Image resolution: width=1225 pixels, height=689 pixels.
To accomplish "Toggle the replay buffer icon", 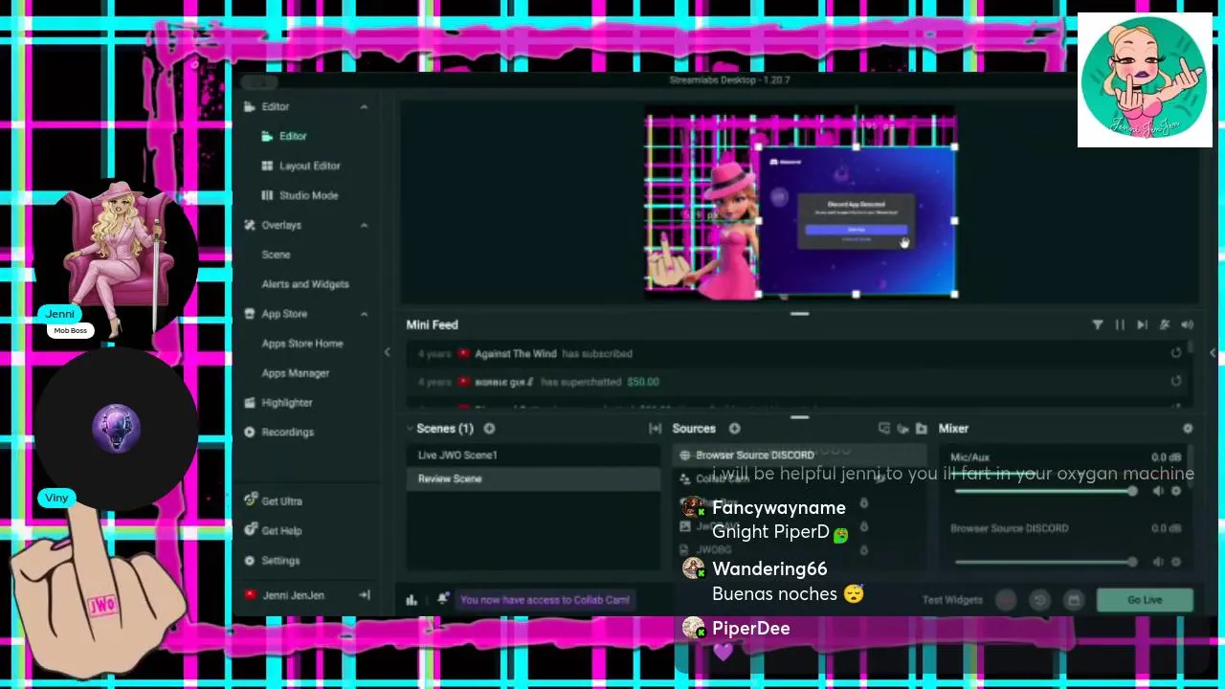I will click(1039, 600).
